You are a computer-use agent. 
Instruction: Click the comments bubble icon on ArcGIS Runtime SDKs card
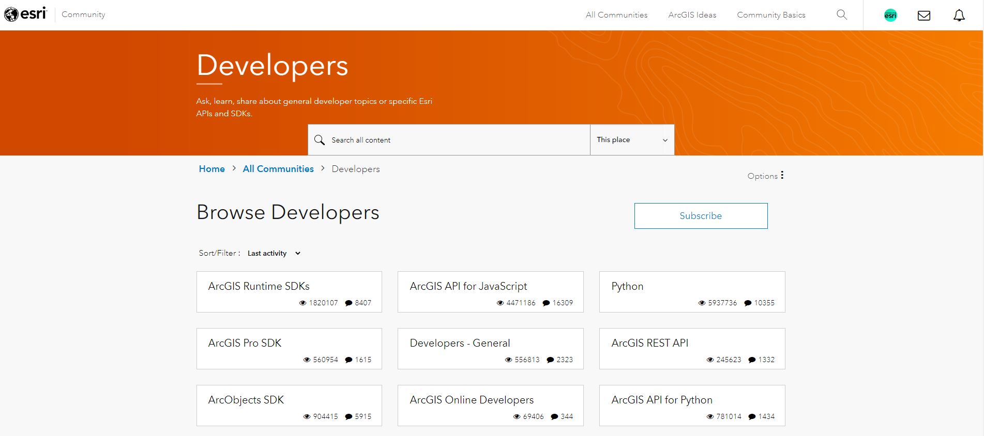[349, 303]
